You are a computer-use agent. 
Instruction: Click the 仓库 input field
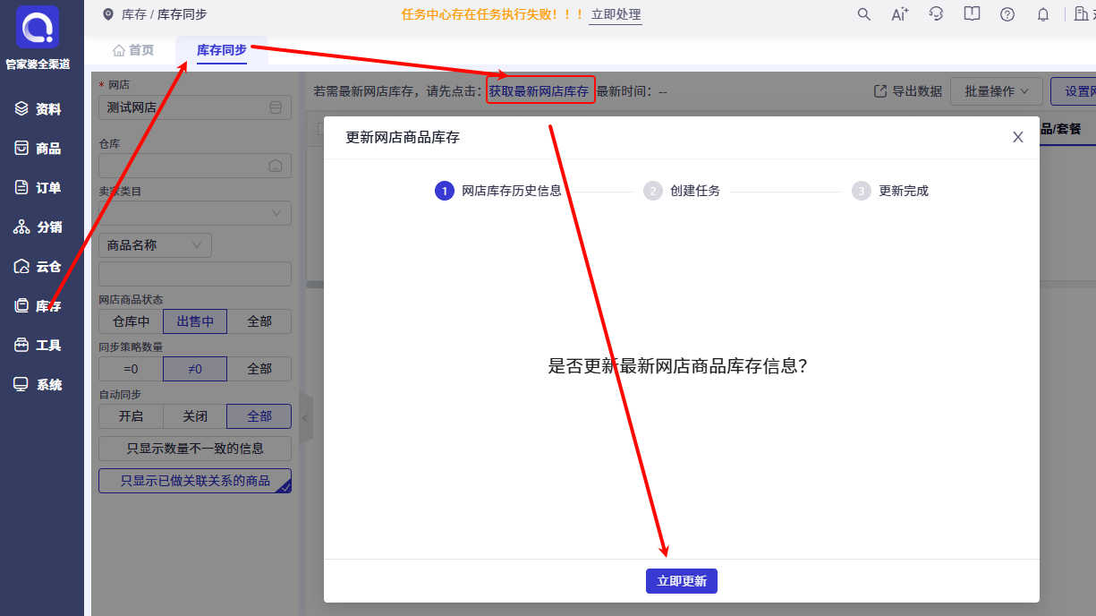[x=195, y=166]
